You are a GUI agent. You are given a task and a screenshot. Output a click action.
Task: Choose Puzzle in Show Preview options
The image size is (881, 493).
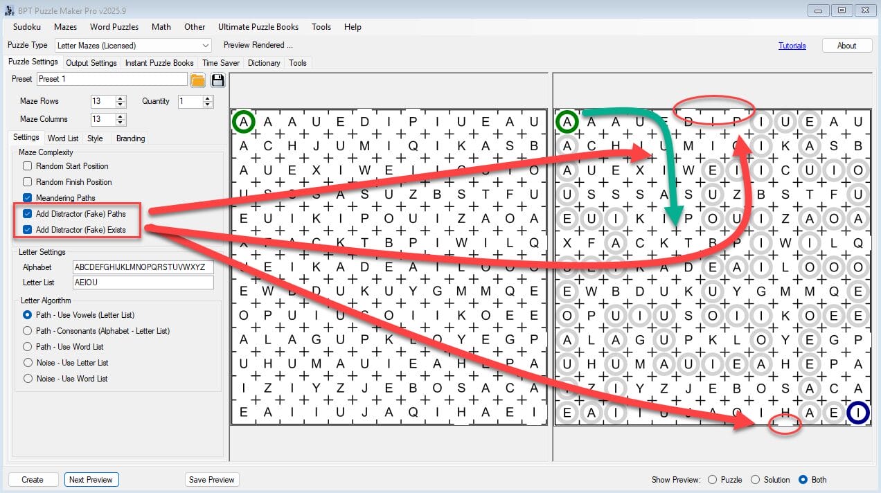pyautogui.click(x=712, y=480)
